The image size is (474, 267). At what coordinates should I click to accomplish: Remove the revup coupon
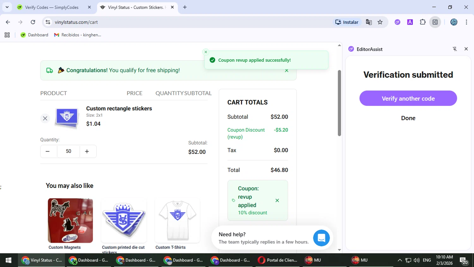tap(277, 200)
